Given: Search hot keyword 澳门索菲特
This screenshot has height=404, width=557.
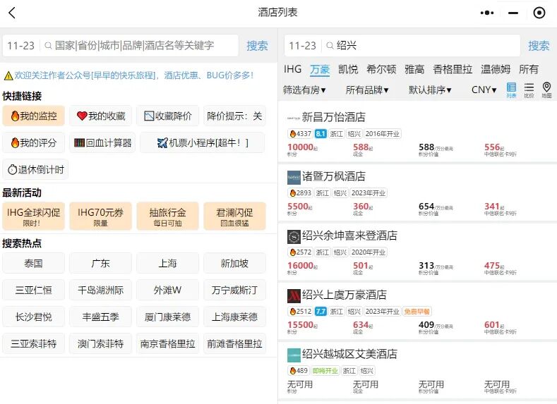Looking at the screenshot, I should click(101, 343).
